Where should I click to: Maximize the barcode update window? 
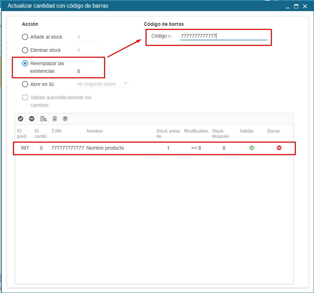(296, 6)
